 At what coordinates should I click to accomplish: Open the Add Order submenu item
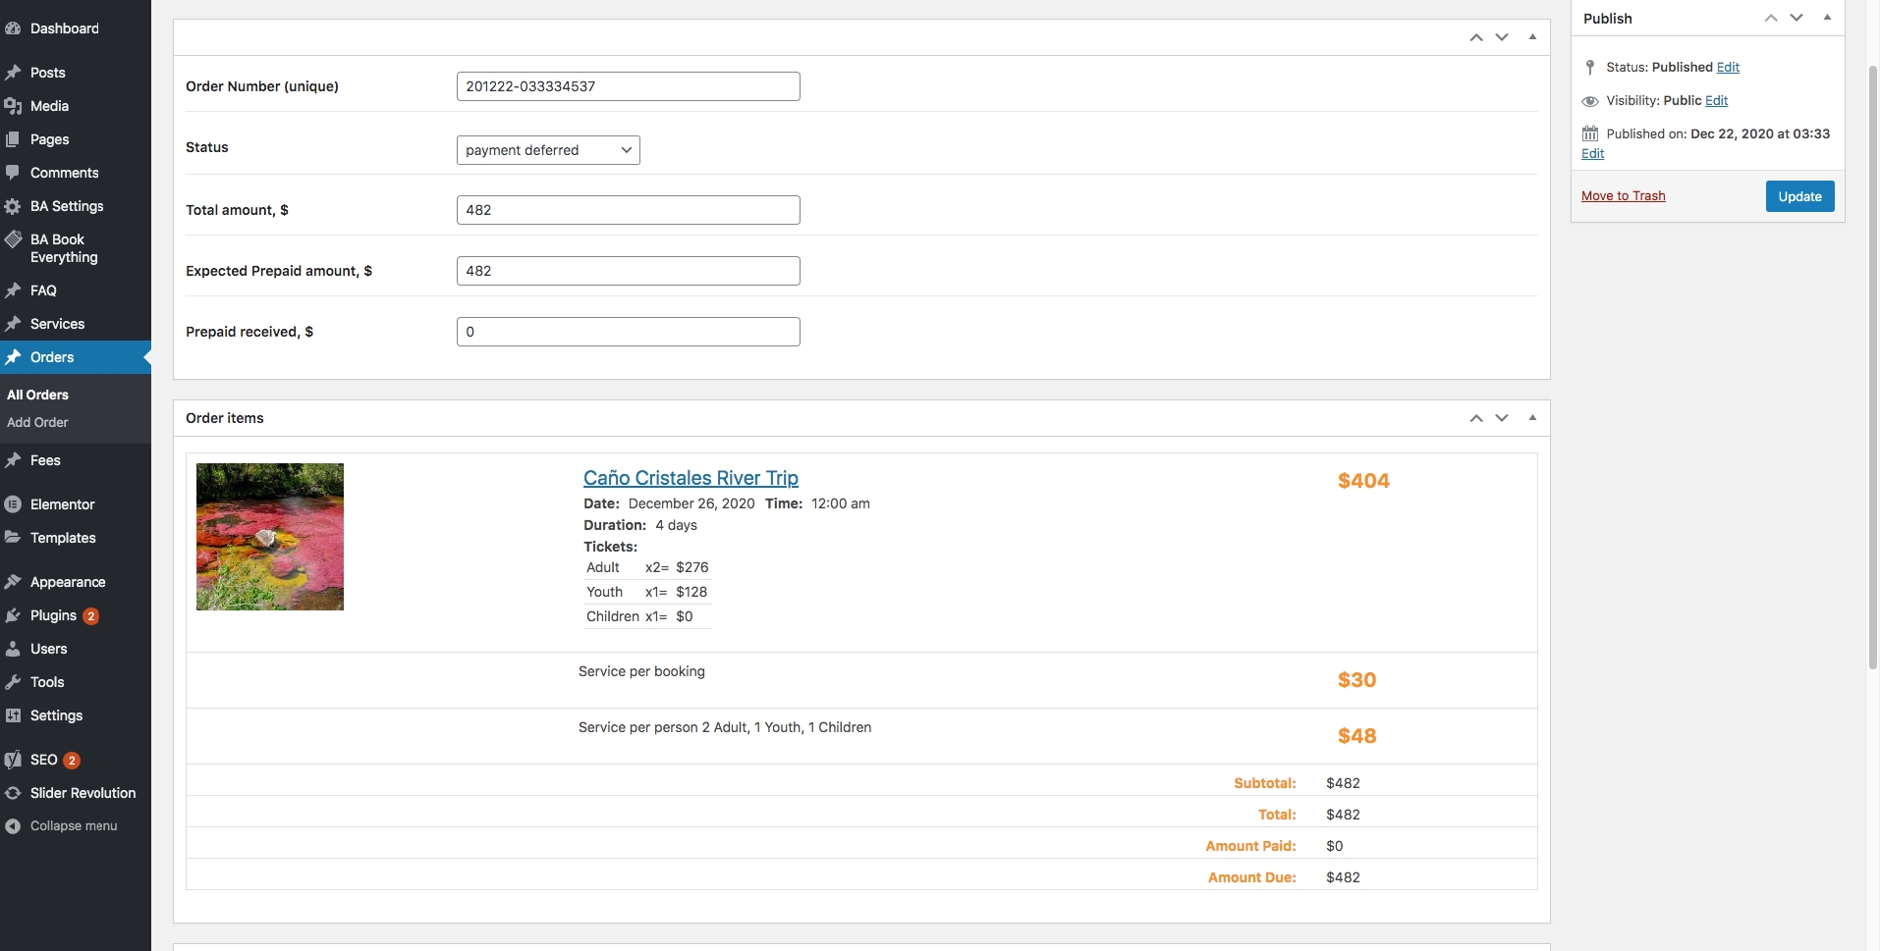click(x=37, y=422)
